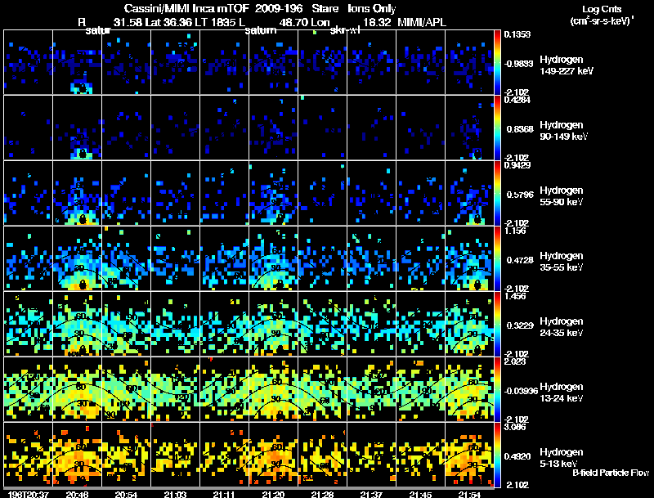Image resolution: width=654 pixels, height=498 pixels.
Task: Select the Hydrogen 55-90 keV row label
Action: [562, 196]
